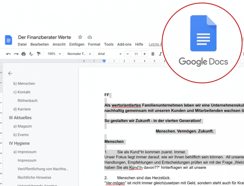Screen dimensions: 244x186
Task: Decrease font size with minus button
Action: pos(127,54)
